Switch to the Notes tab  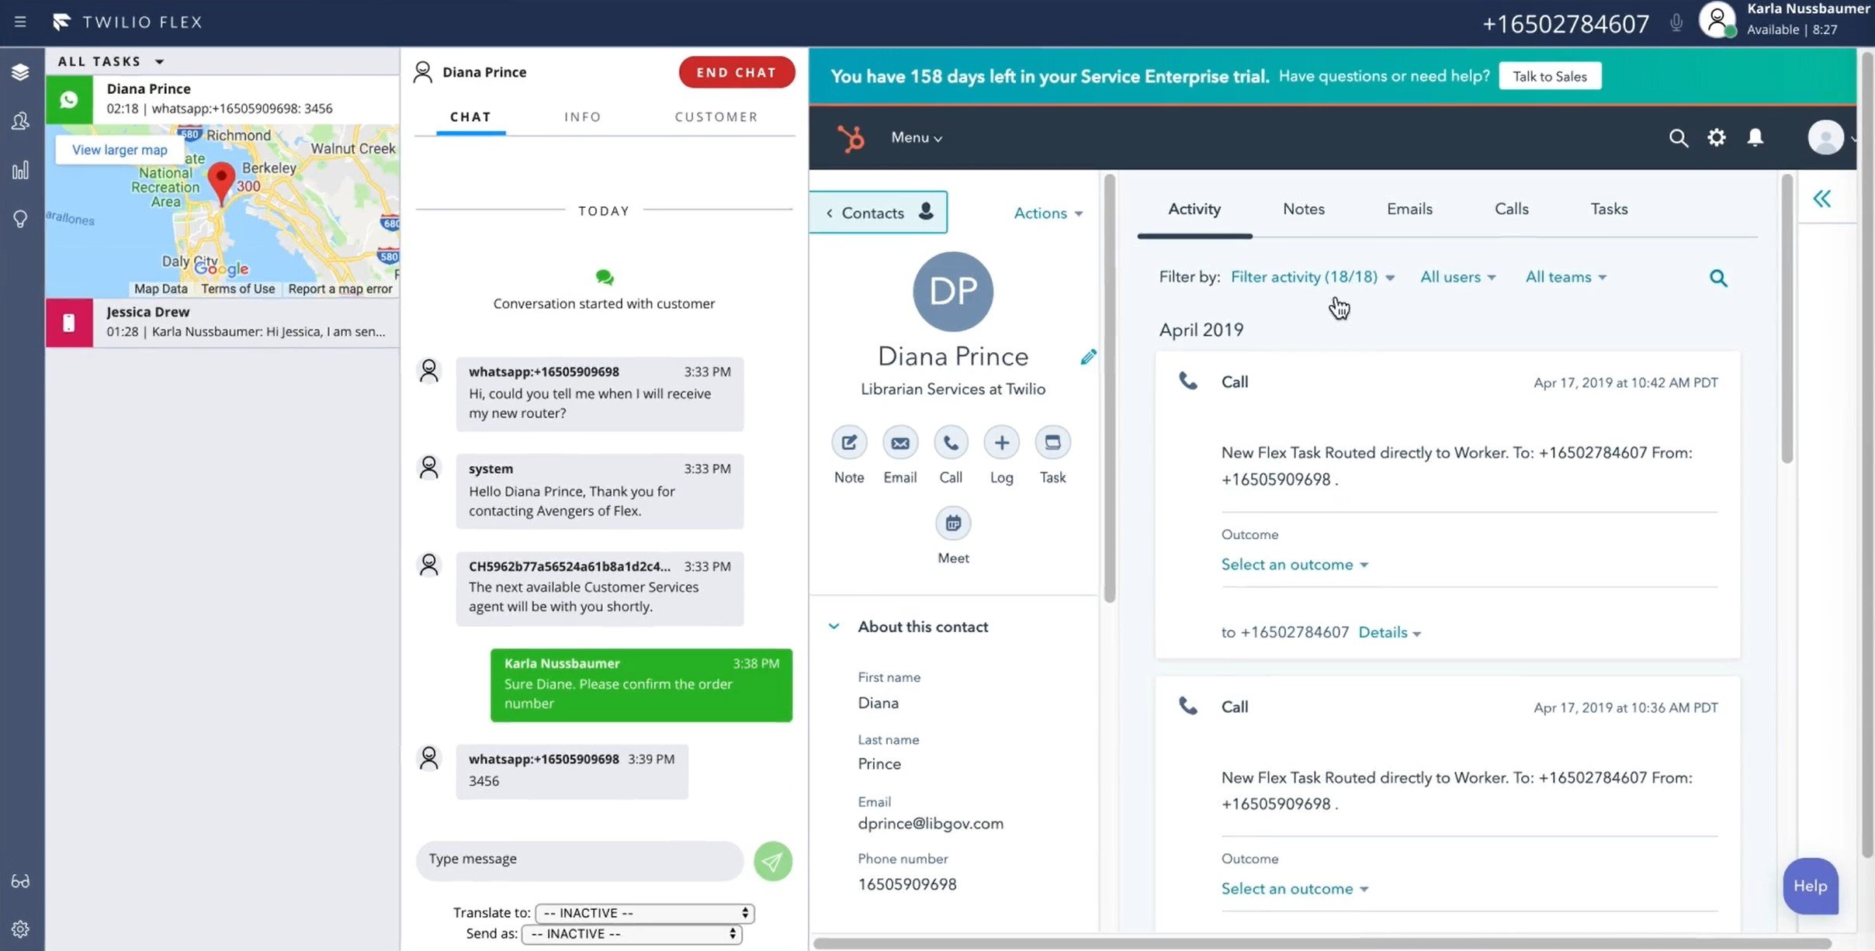[x=1303, y=209]
